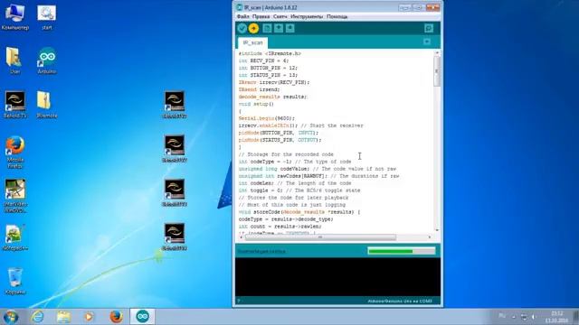Click the taskbar clock and date
The height and width of the screenshot is (325, 579).
click(x=556, y=317)
